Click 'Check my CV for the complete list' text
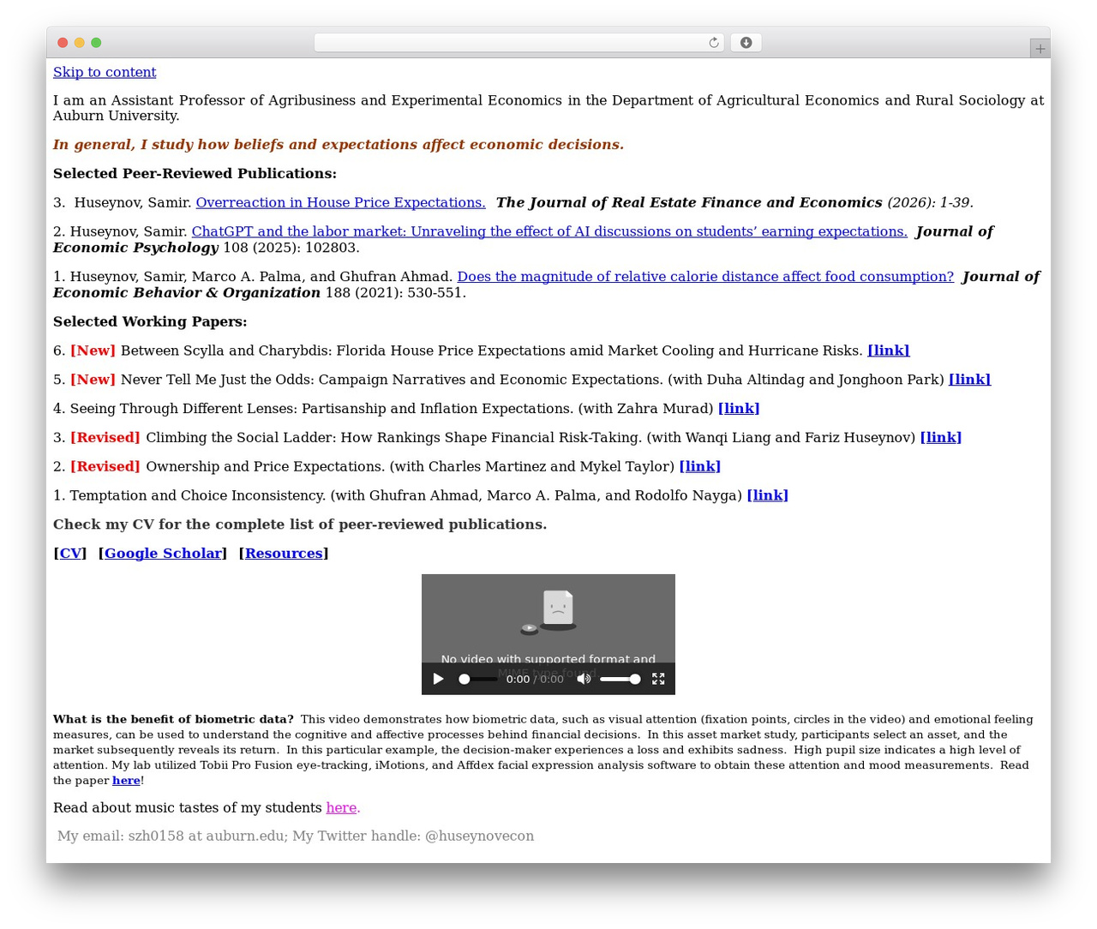The image size is (1097, 929). click(x=300, y=524)
